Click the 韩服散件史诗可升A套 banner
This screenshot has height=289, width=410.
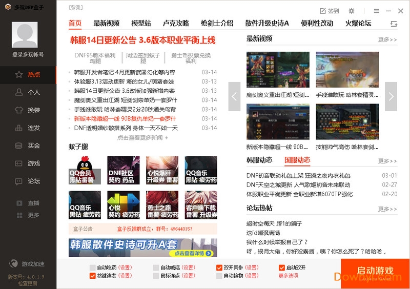coord(143,247)
